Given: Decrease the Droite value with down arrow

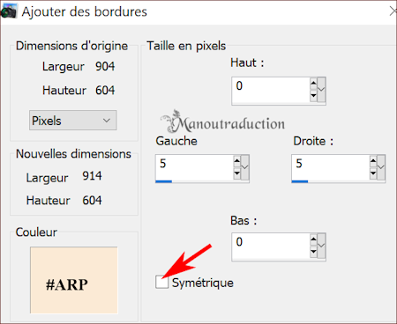Looking at the screenshot, I should (373, 173).
